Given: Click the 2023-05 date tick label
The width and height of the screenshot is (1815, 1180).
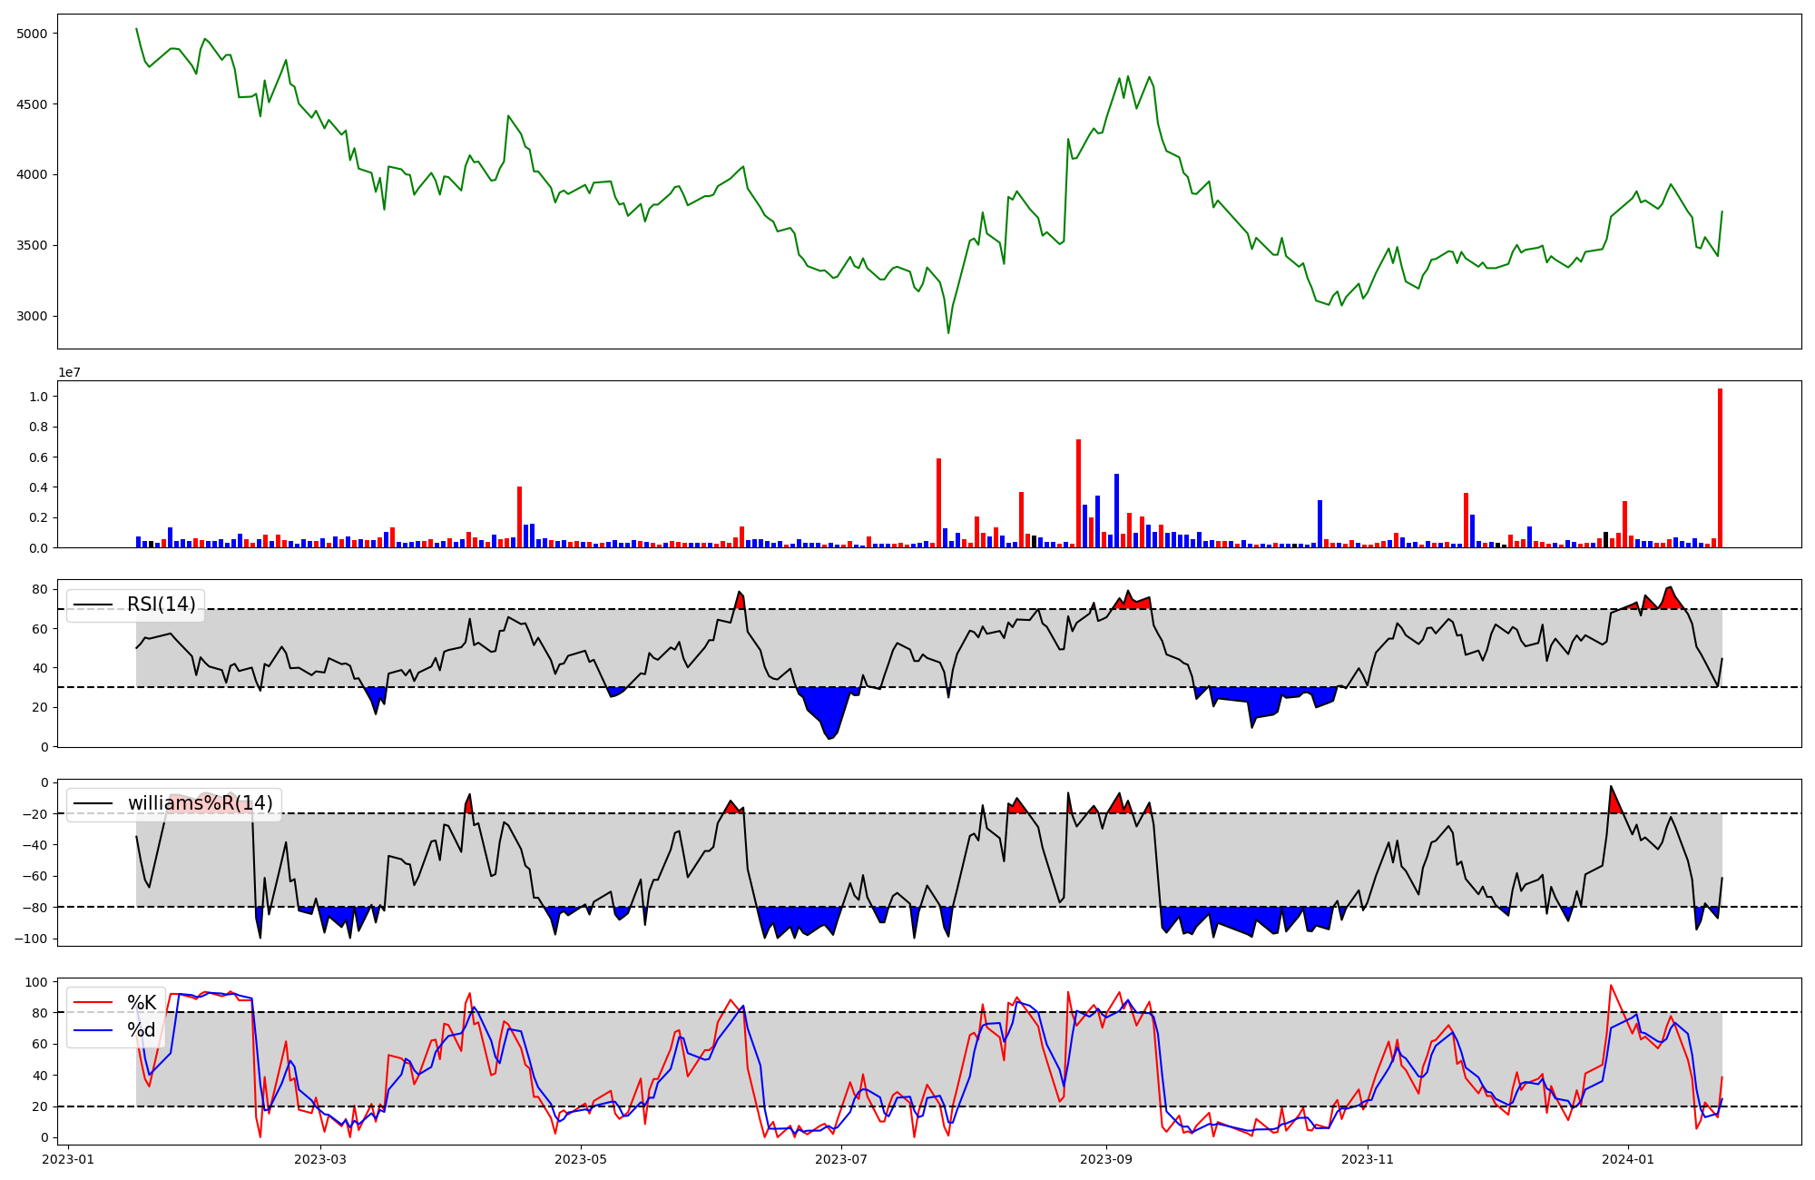Looking at the screenshot, I should [580, 1159].
